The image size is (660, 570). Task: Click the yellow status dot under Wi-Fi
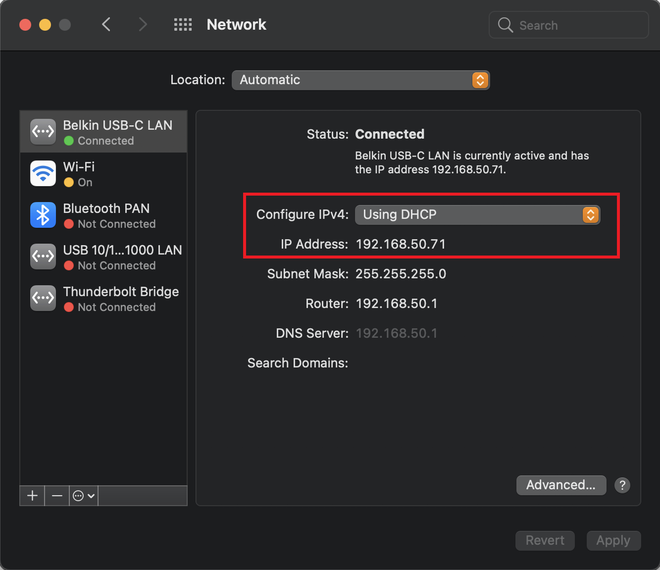(69, 182)
